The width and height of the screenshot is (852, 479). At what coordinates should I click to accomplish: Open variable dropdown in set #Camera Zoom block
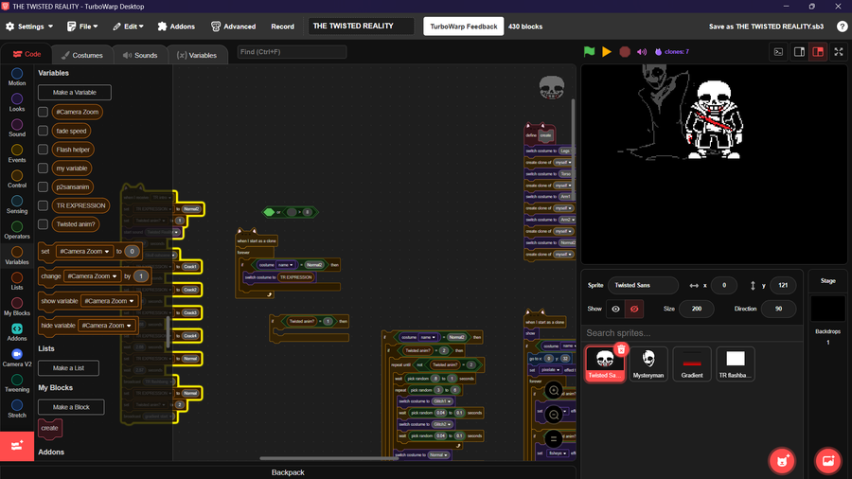(84, 252)
